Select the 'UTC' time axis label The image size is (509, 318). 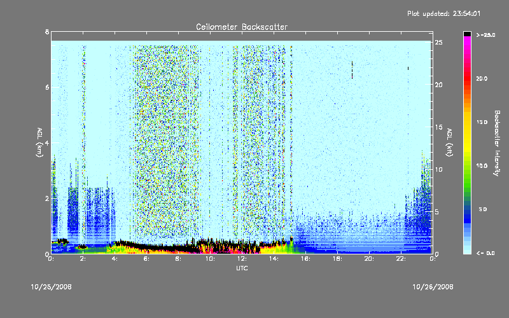[242, 268]
